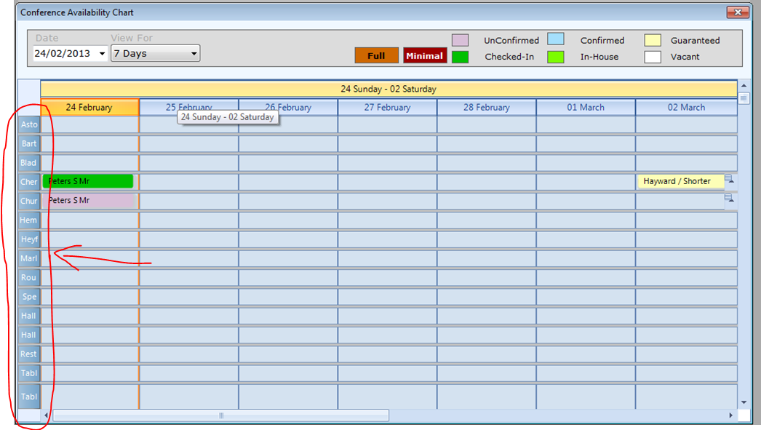Select the 24 February column header
Image resolution: width=761 pixels, height=430 pixels.
click(89, 107)
